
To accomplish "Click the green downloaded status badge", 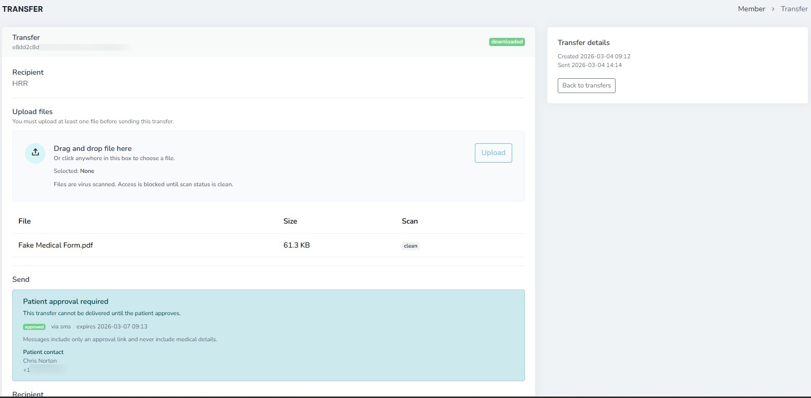I will click(507, 42).
